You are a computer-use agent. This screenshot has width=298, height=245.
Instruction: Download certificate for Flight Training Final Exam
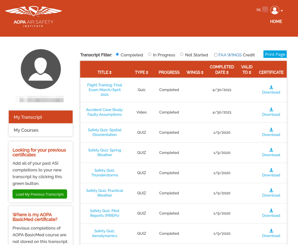[x=271, y=90]
